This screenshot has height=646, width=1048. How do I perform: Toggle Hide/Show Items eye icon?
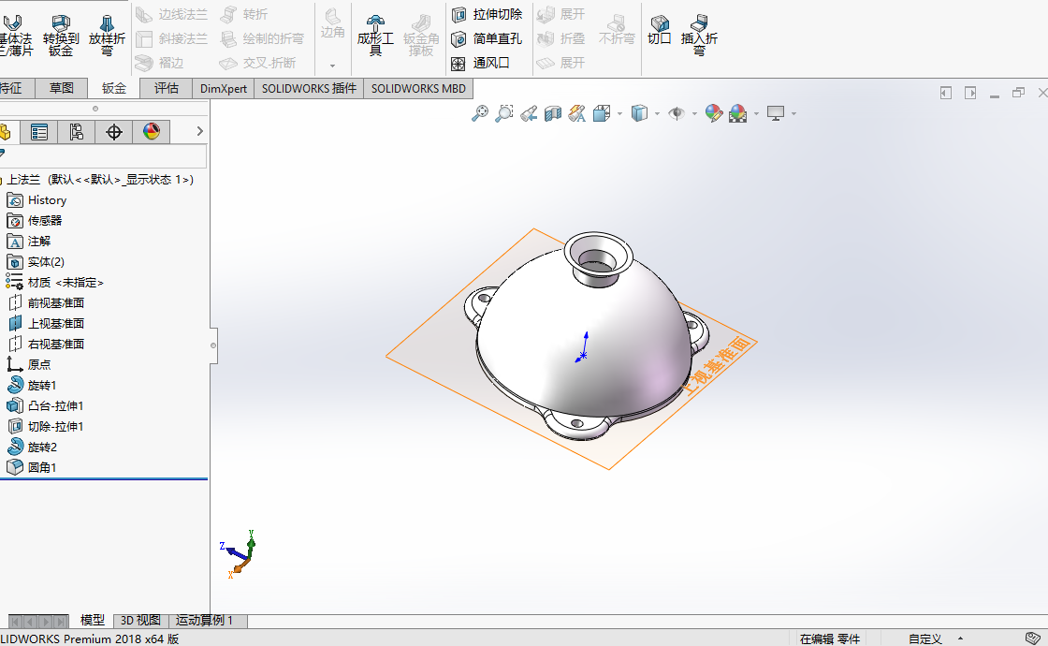[x=677, y=113]
